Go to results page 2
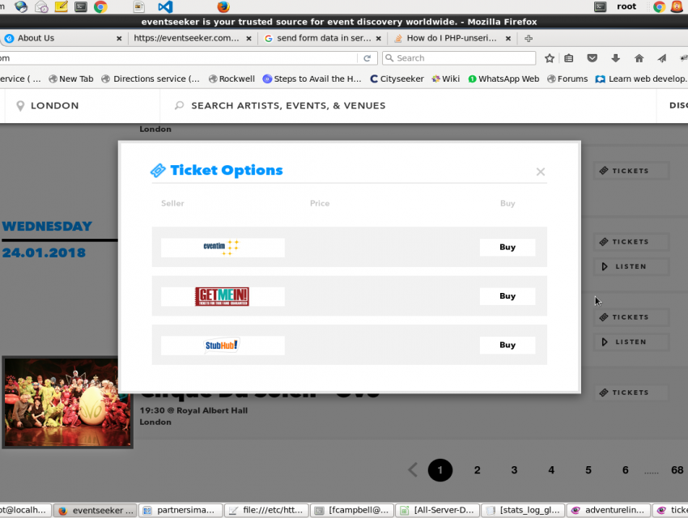 pos(477,470)
